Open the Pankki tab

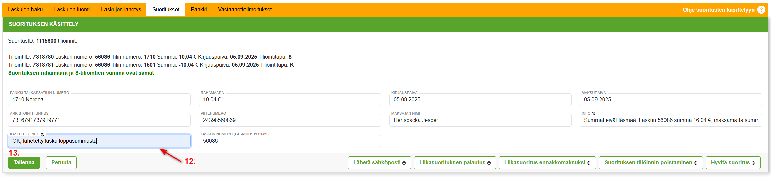tap(199, 10)
